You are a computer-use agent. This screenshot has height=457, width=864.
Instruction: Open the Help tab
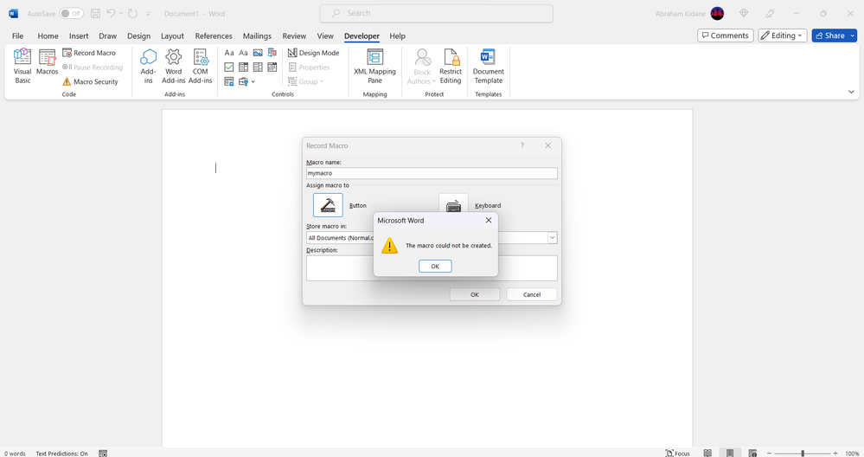[397, 35]
